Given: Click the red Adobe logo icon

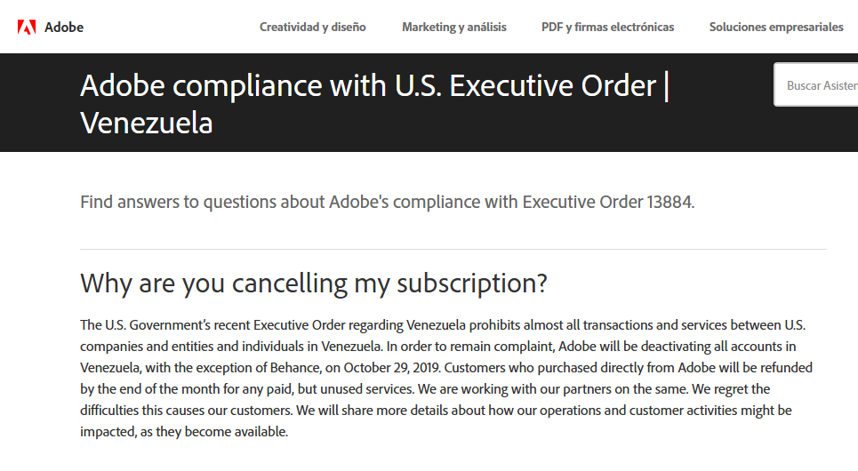Looking at the screenshot, I should tap(27, 27).
